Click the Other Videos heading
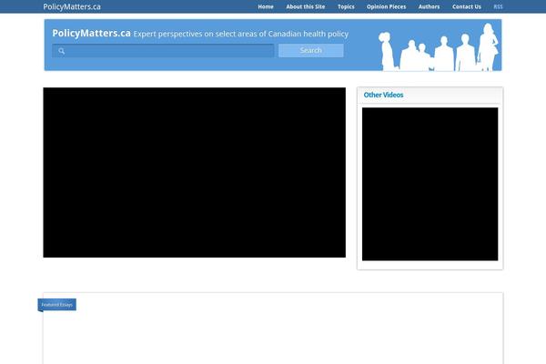Viewport: 546px width, 364px height. click(x=383, y=95)
